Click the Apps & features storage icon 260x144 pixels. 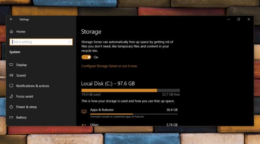click(84, 111)
